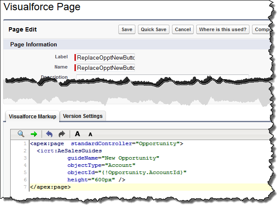
Task: Edit the Label field value
Action: coord(105,57)
